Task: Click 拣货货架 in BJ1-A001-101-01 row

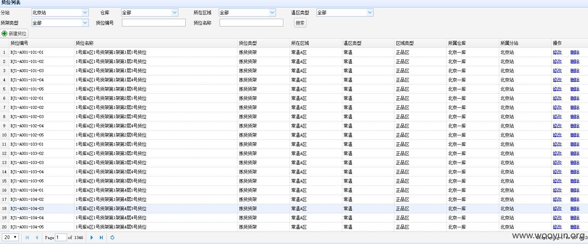Action: [248, 52]
